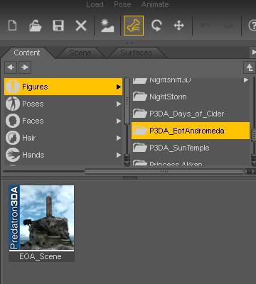Switch to the Surfaces tab

137,53
